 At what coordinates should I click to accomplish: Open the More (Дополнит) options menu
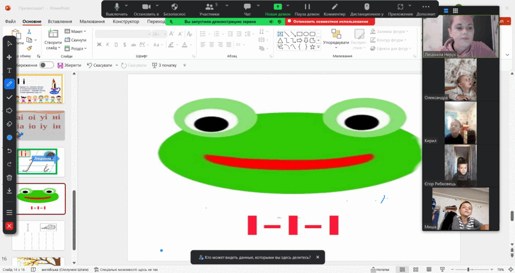tap(426, 9)
